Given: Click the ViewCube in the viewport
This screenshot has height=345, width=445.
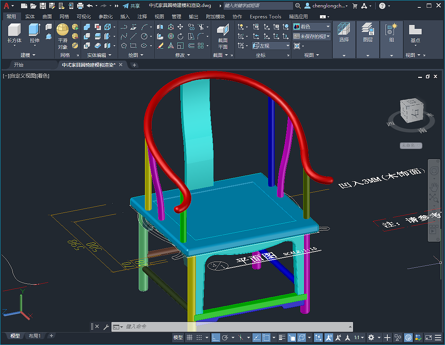Looking at the screenshot, I should [411, 111].
